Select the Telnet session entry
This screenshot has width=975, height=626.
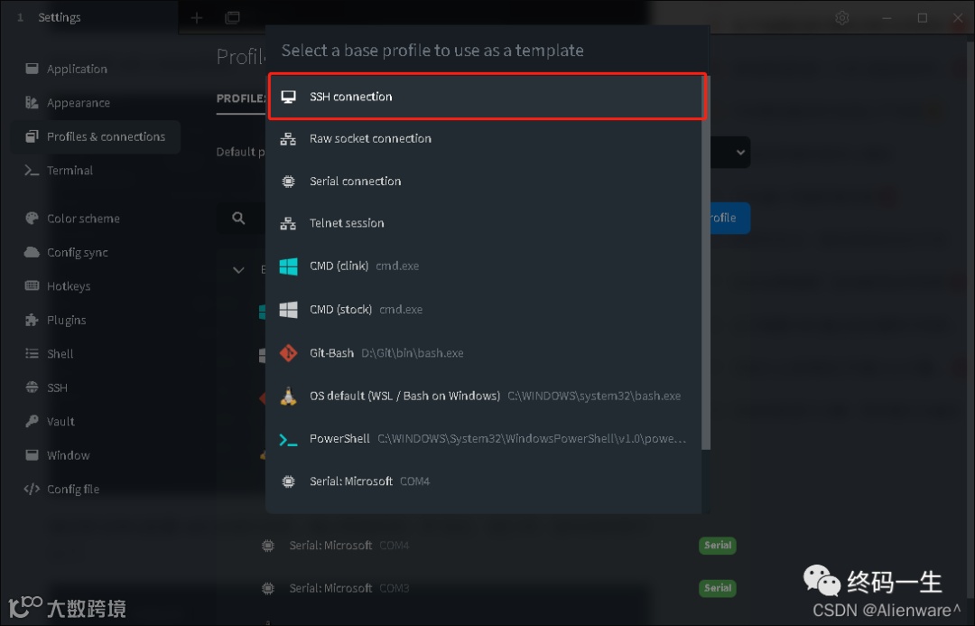tap(347, 223)
